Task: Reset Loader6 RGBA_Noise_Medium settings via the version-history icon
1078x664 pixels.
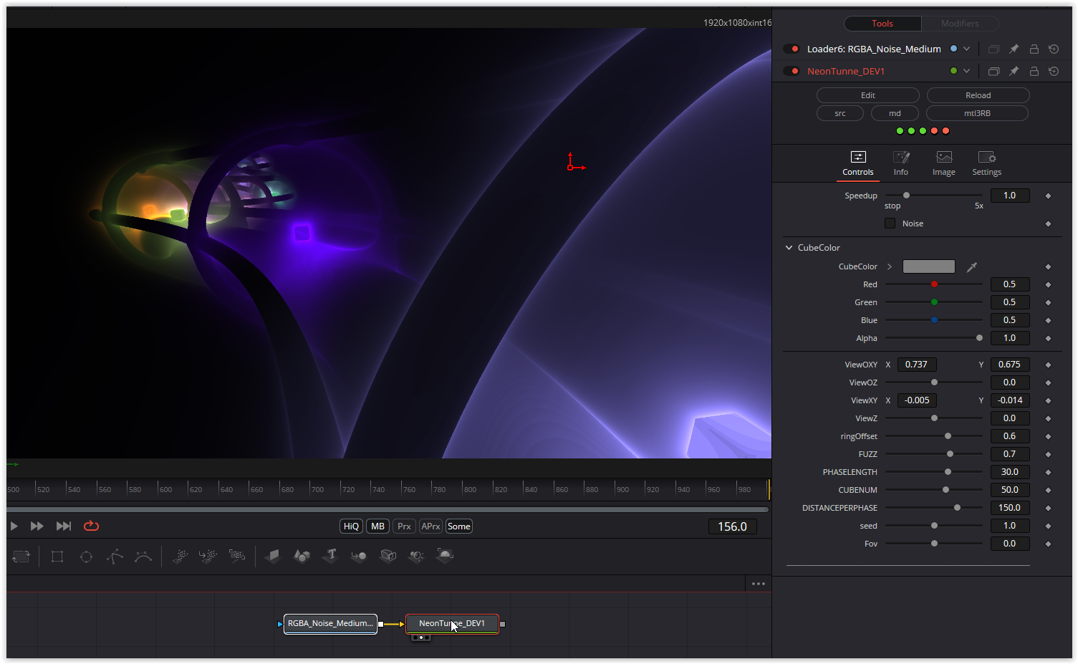Action: [1054, 49]
